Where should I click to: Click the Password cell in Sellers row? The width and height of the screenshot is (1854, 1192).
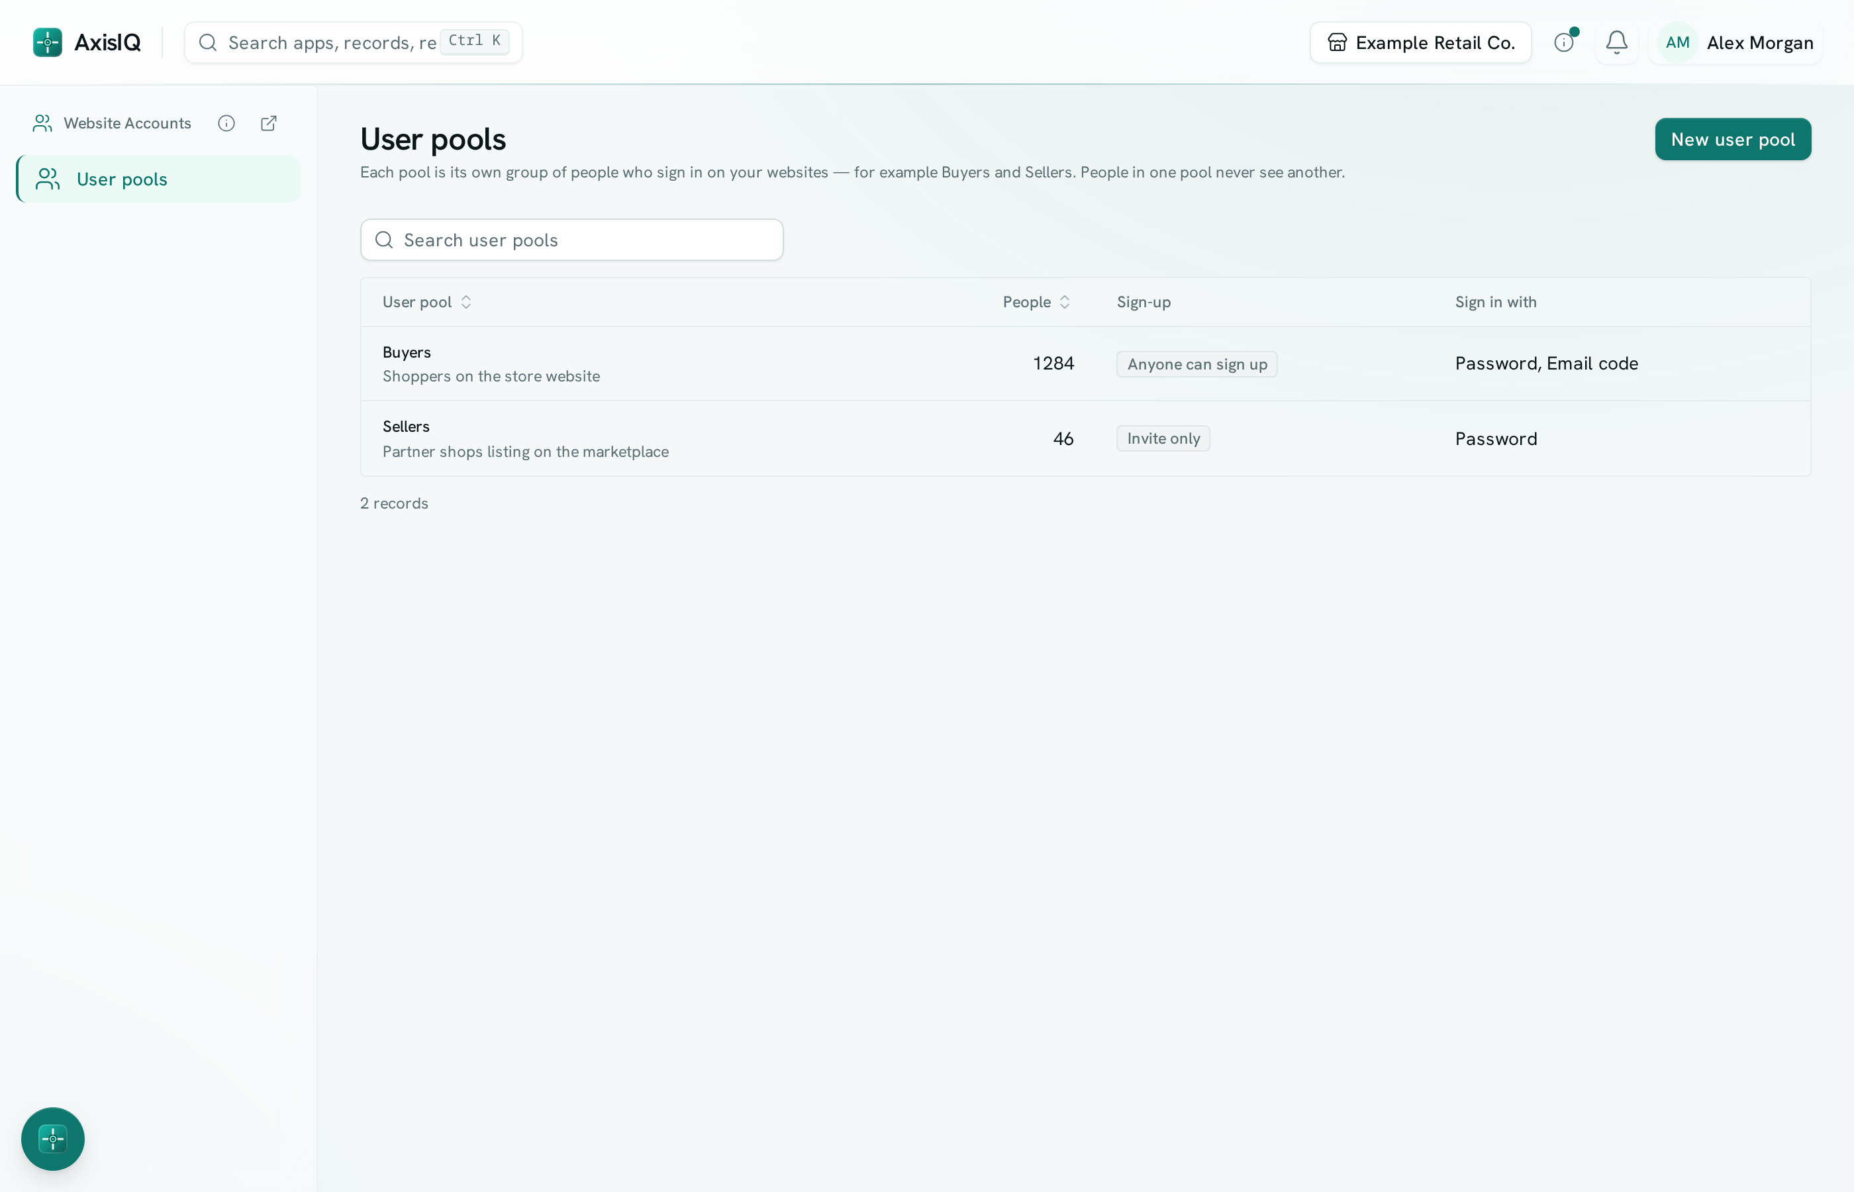pyautogui.click(x=1496, y=439)
